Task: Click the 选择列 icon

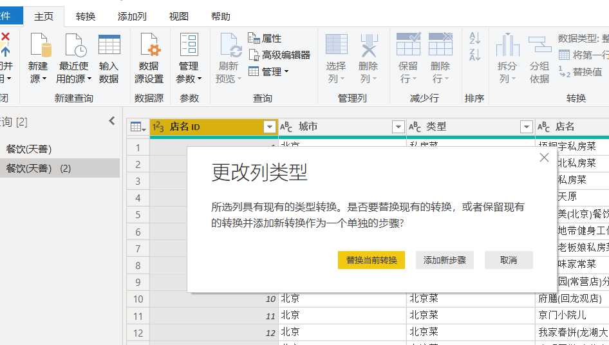Action: [x=336, y=44]
